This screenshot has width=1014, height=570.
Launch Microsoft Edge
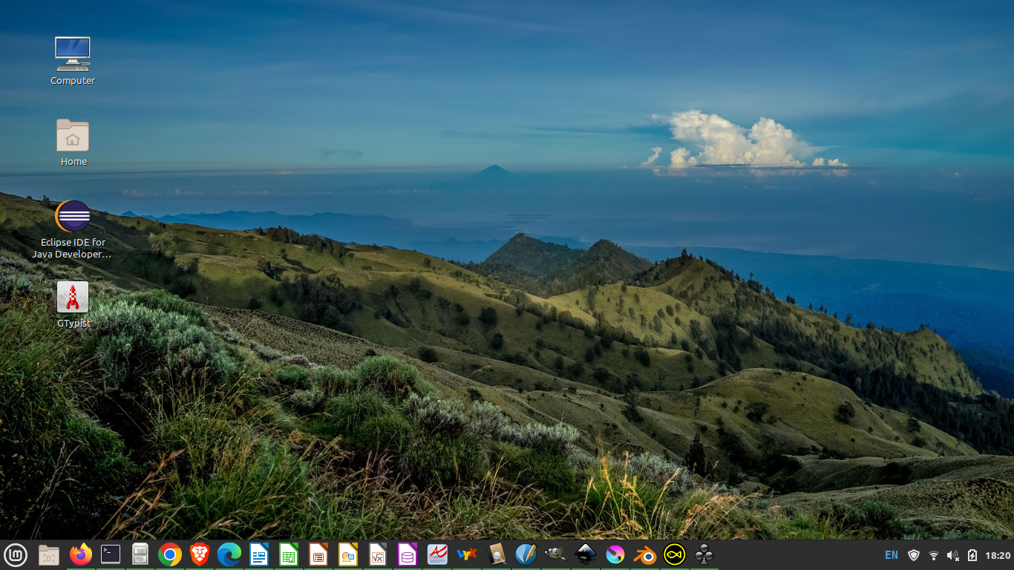229,554
